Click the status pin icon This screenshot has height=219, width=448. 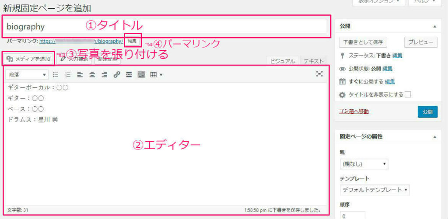342,56
